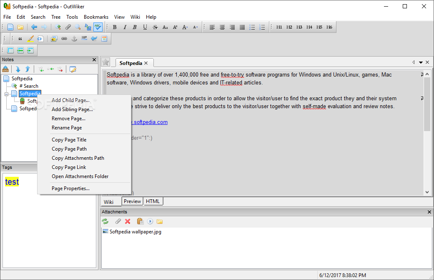Insert a line break with return arrow
This screenshot has height=280, width=434.
pos(94,39)
